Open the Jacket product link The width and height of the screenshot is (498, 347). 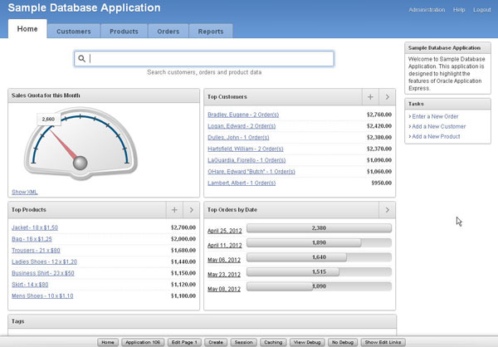(x=33, y=227)
